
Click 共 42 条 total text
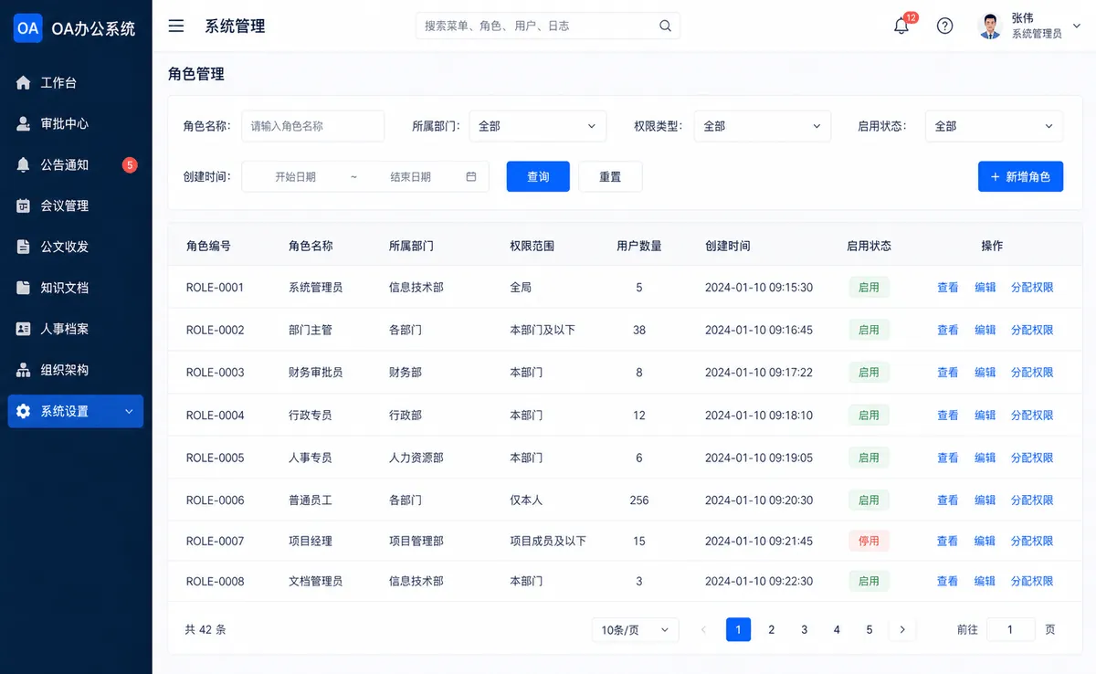[205, 629]
